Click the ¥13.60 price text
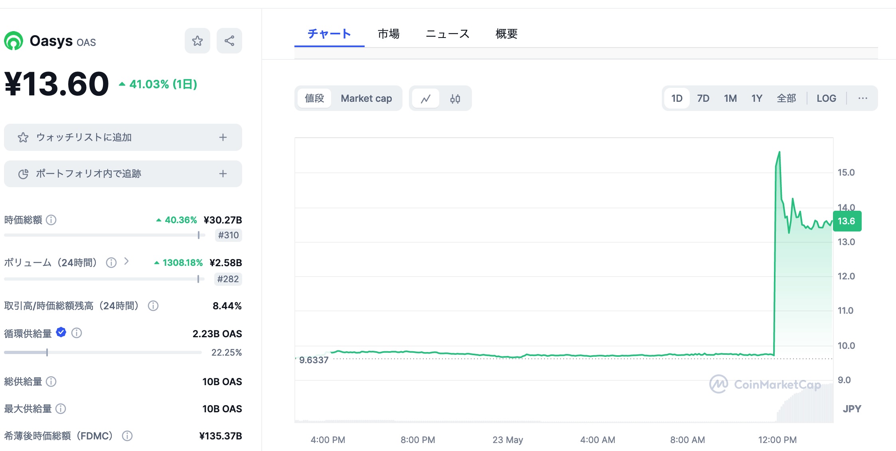 pyautogui.click(x=57, y=84)
